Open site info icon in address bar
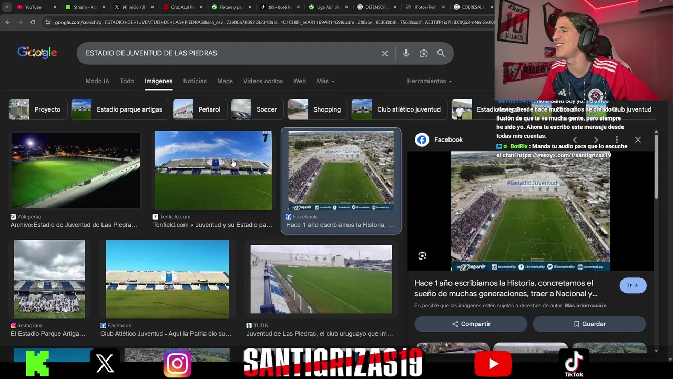The height and width of the screenshot is (379, 673). [x=48, y=22]
